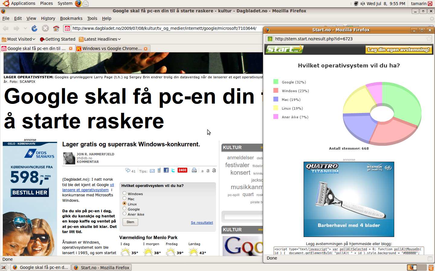
Task: Open the mail launcher in top panel
Action: 86,3
